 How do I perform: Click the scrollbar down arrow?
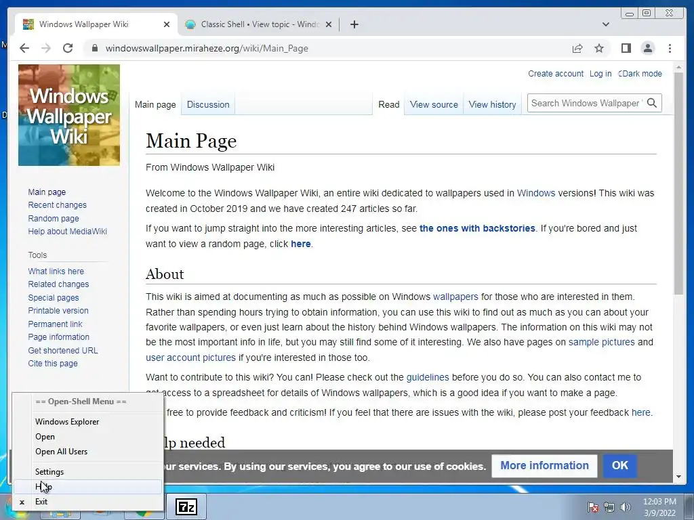pos(678,477)
